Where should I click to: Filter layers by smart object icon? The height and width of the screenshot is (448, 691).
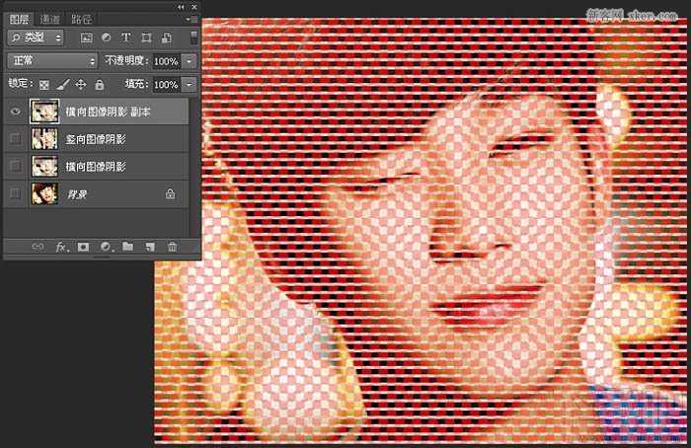tap(167, 37)
